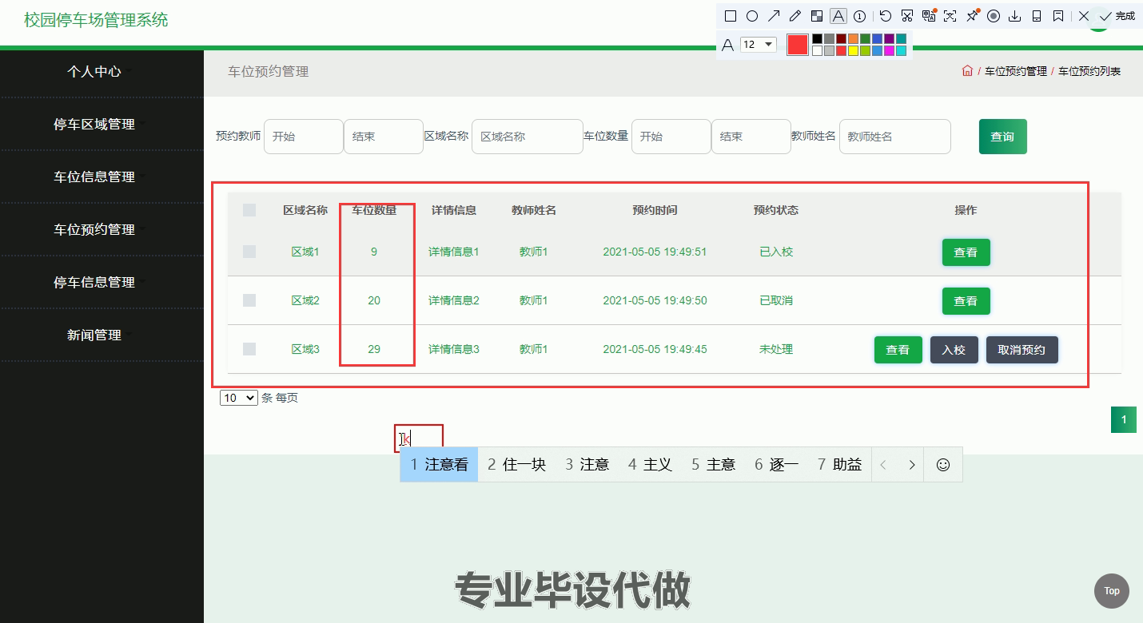Viewport: 1143px width, 623px height.
Task: Pick the purple color swatch
Action: click(x=889, y=38)
